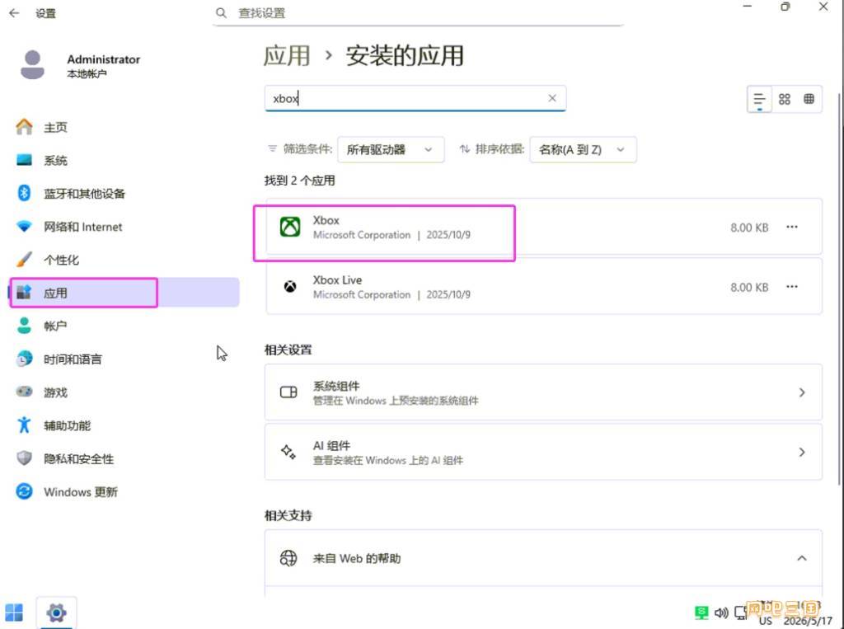Open 隐私和安全性 settings
Image resolution: width=844 pixels, height=629 pixels.
coord(124,459)
